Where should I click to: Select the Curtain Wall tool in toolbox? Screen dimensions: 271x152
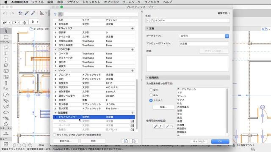[x=6, y=77]
